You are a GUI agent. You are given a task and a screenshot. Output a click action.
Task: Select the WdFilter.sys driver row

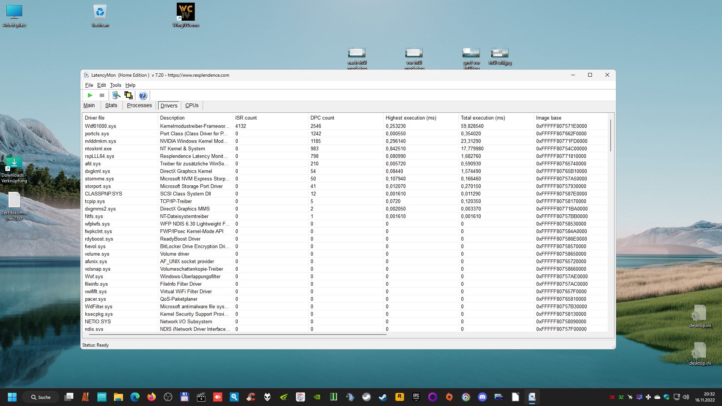[x=345, y=307]
